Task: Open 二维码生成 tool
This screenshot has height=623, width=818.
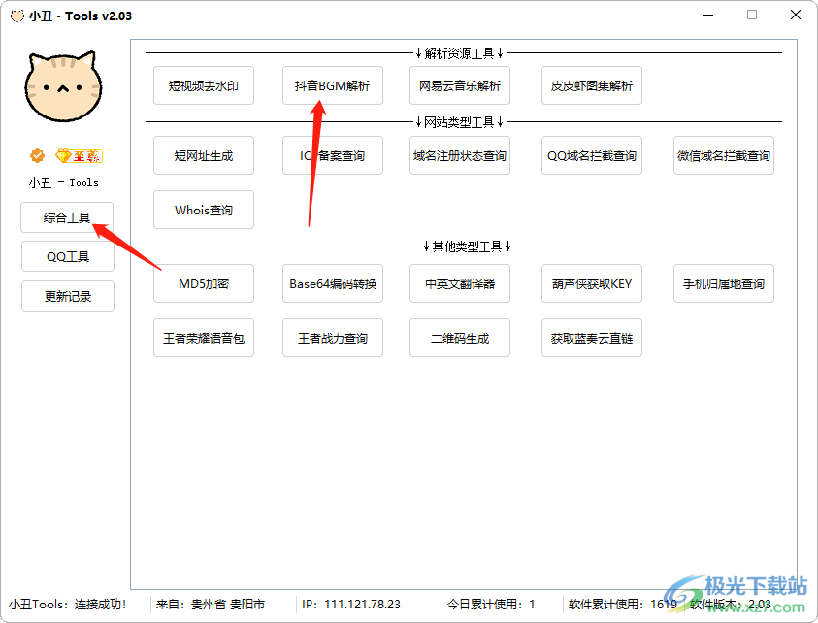Action: [460, 338]
